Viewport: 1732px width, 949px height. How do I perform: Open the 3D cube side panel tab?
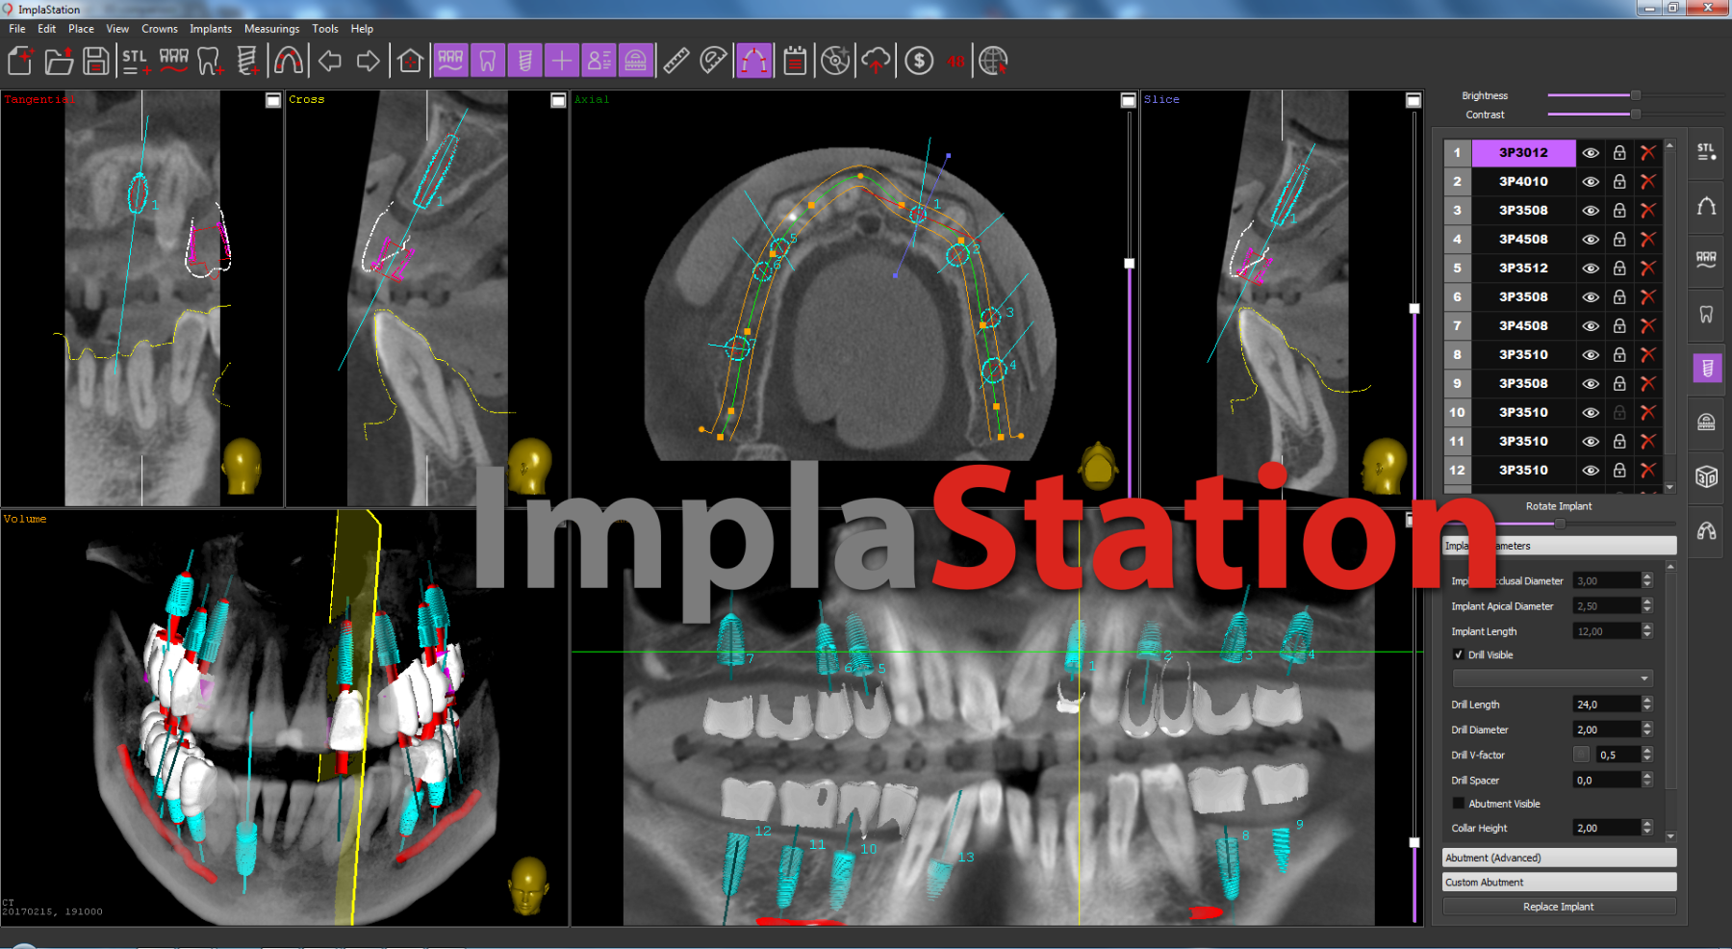[x=1706, y=476]
